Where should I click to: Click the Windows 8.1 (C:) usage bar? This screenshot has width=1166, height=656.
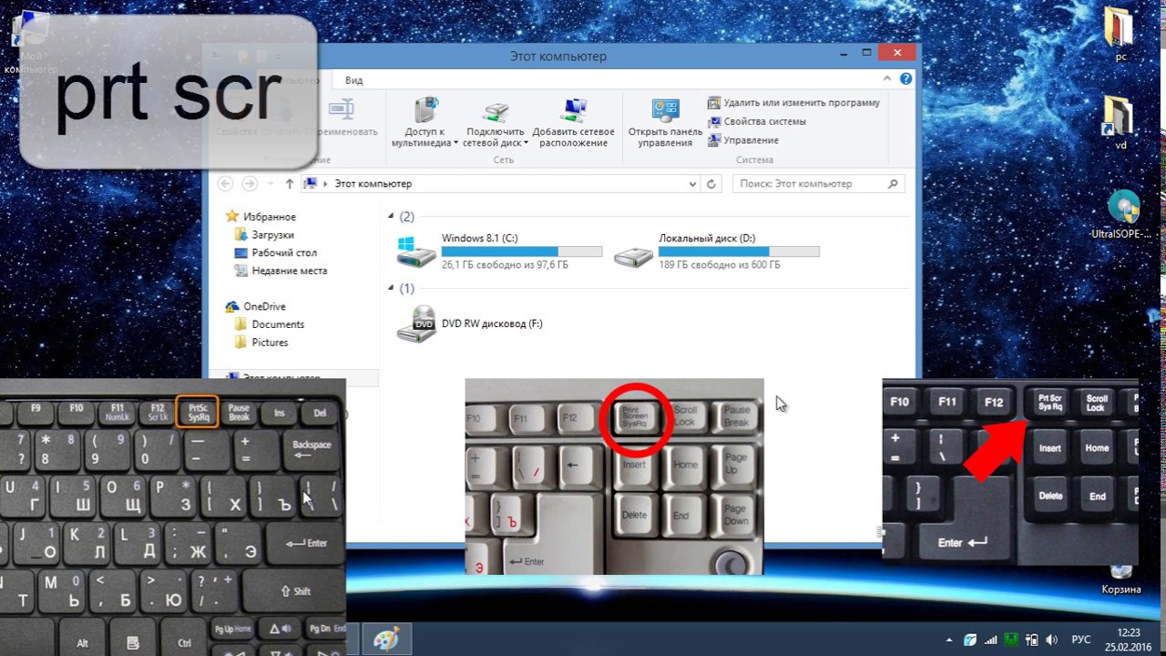(522, 251)
